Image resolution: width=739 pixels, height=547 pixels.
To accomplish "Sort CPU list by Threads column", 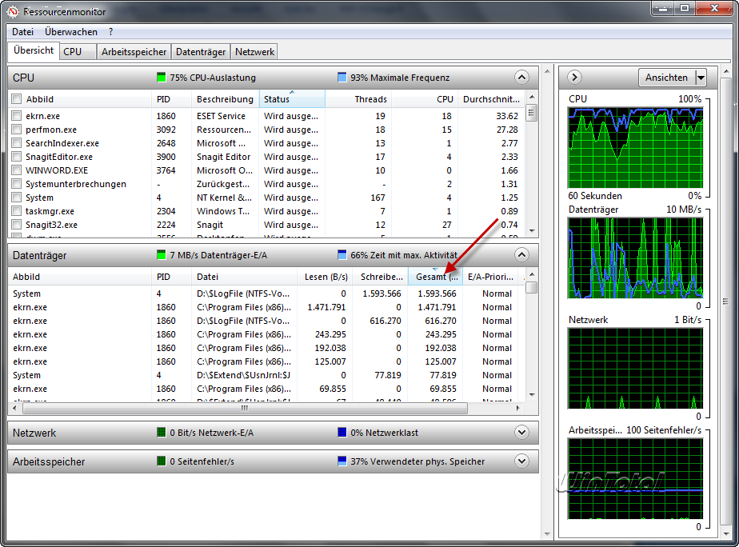I will [358, 99].
